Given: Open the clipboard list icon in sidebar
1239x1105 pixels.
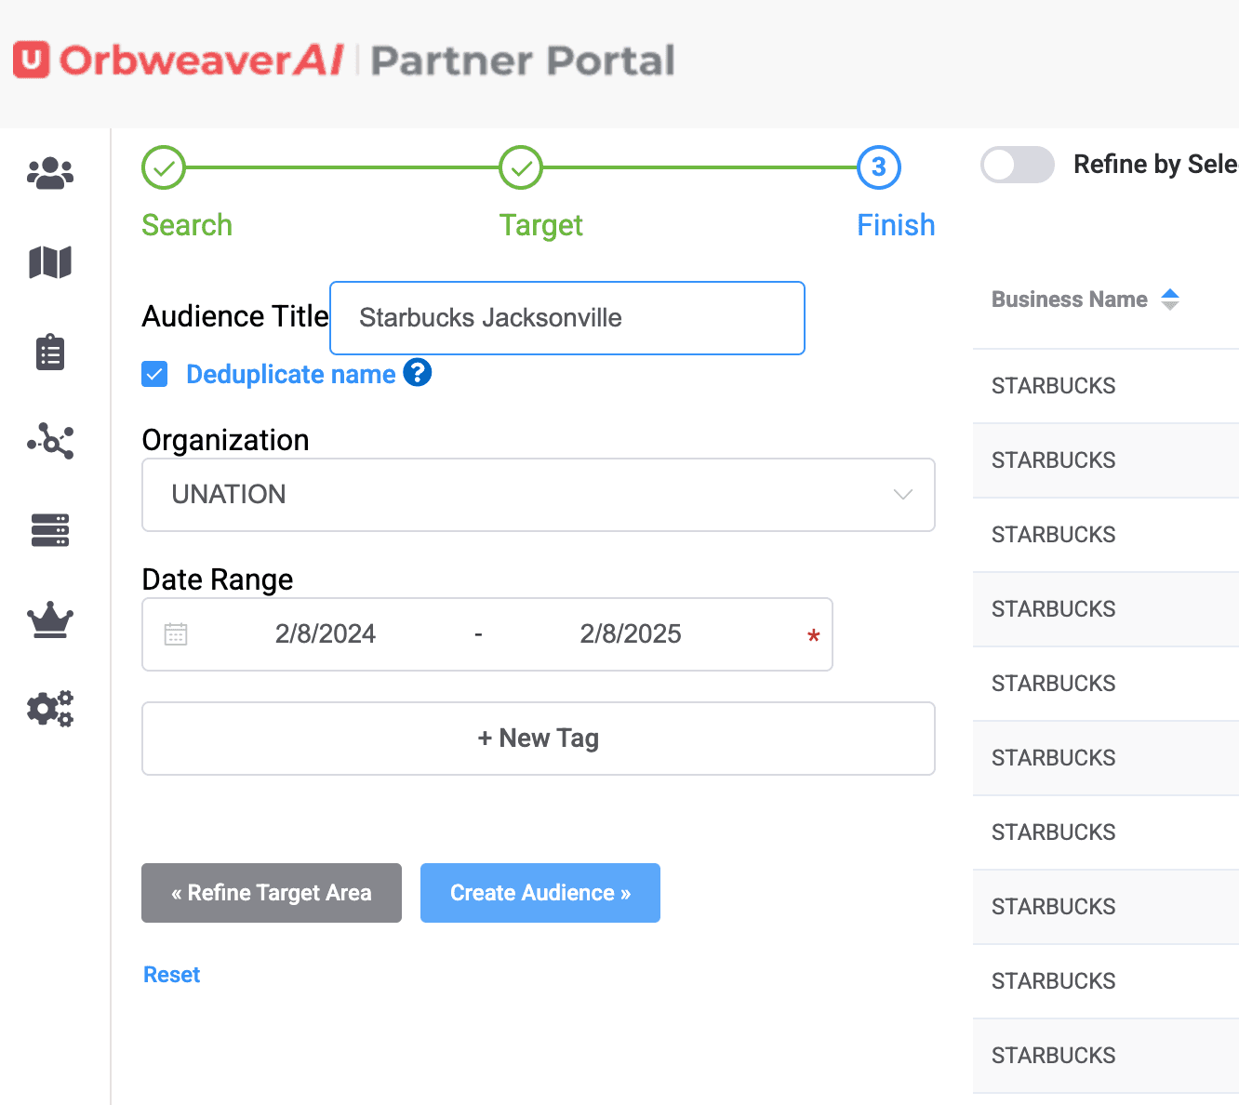Looking at the screenshot, I should click(50, 352).
